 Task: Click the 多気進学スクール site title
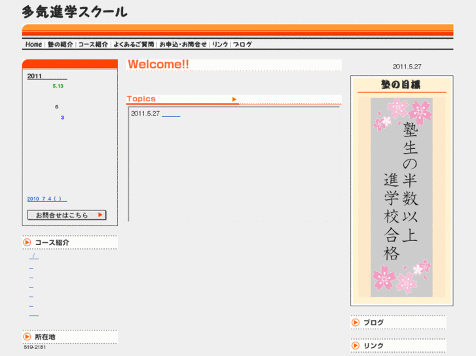pyautogui.click(x=75, y=12)
